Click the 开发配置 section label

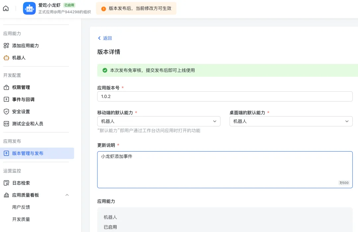[x=12, y=75]
